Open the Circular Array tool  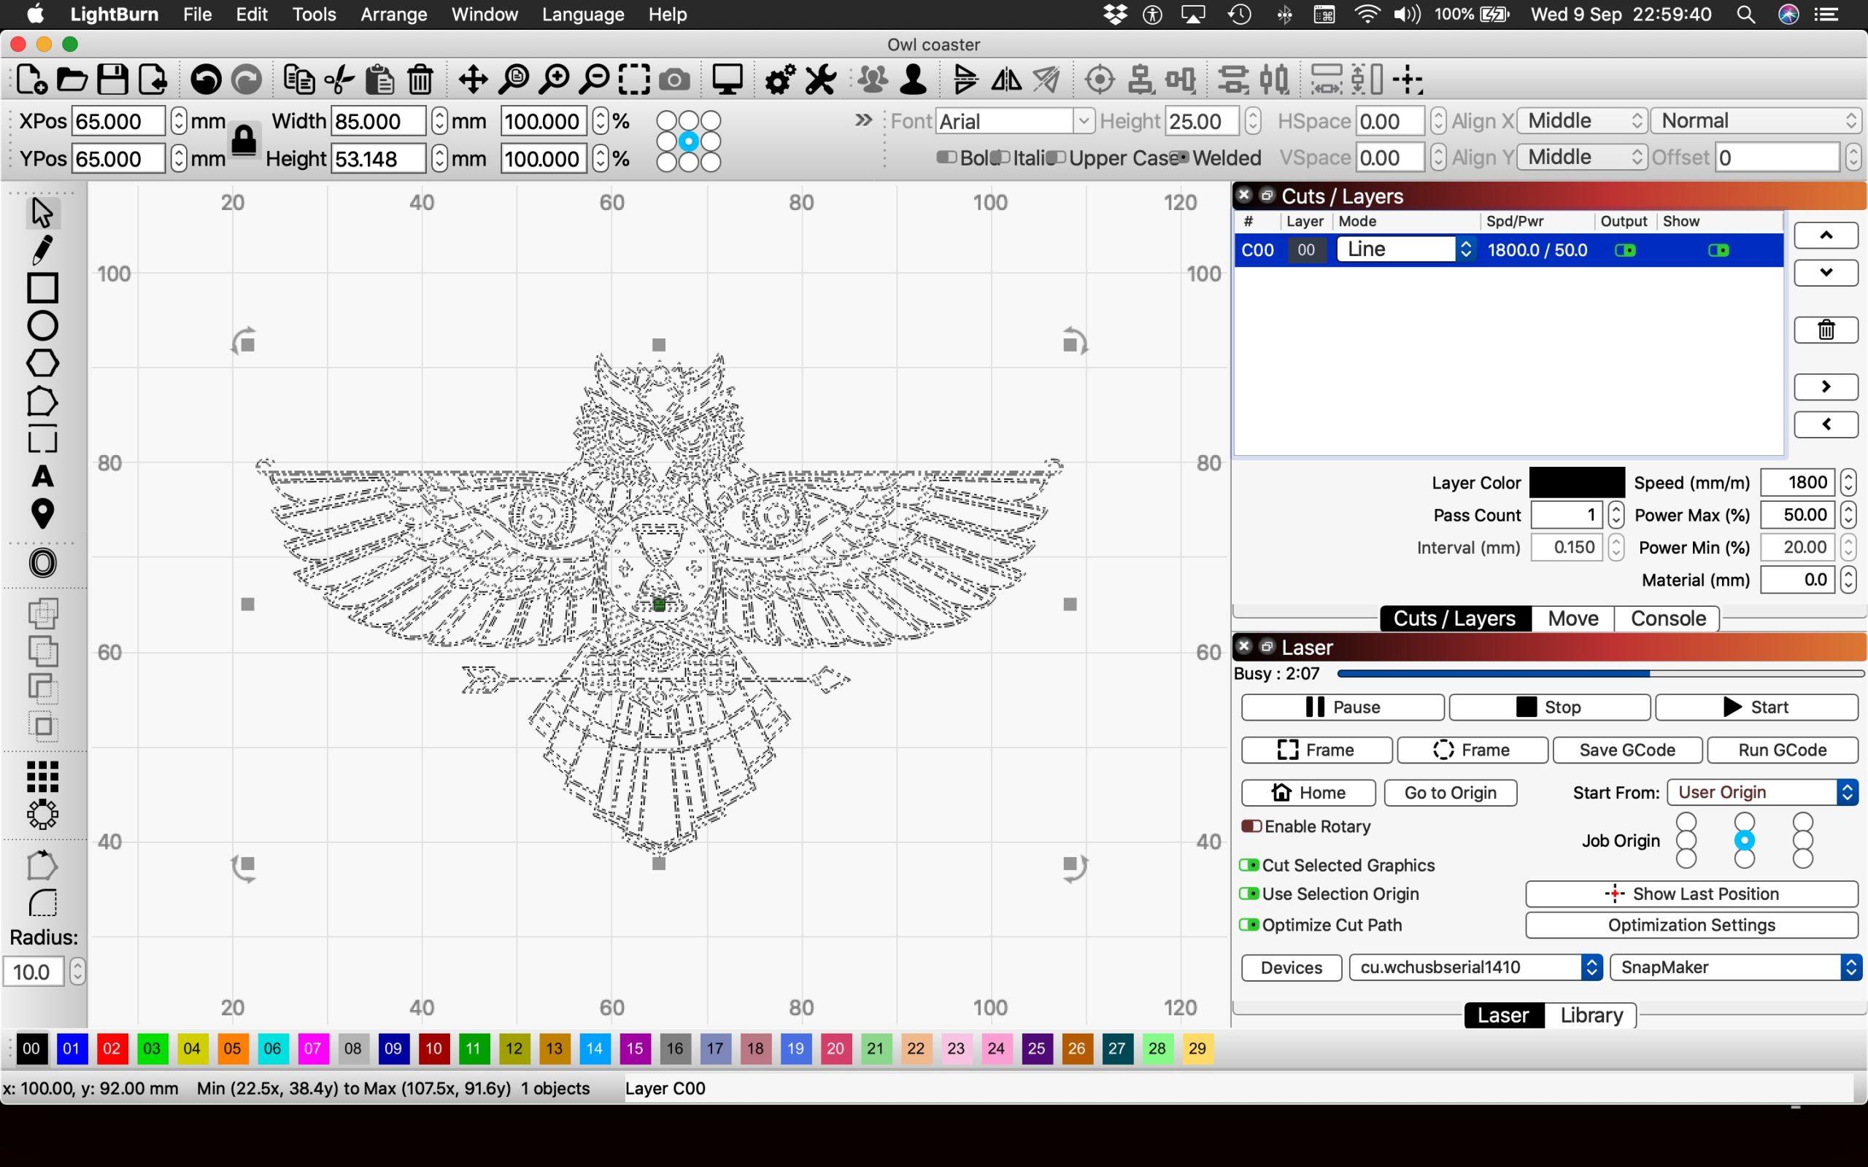tap(42, 814)
